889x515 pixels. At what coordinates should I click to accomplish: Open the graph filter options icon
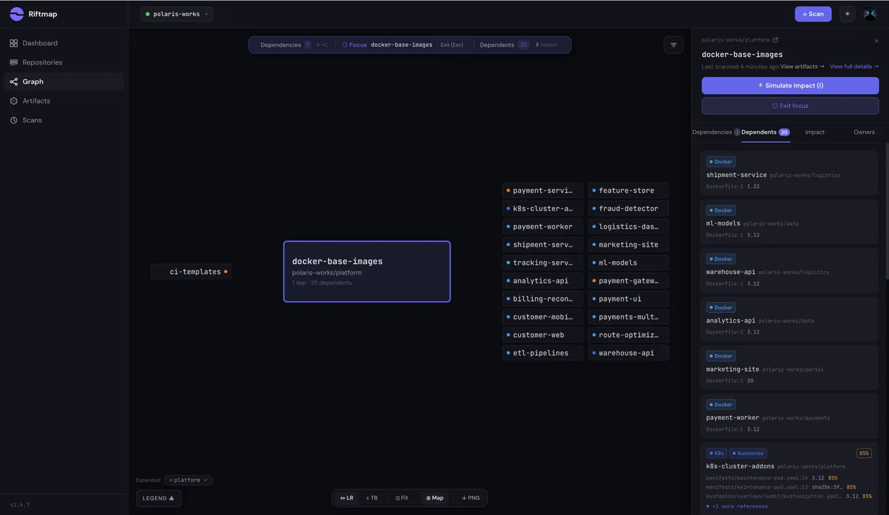click(x=673, y=45)
